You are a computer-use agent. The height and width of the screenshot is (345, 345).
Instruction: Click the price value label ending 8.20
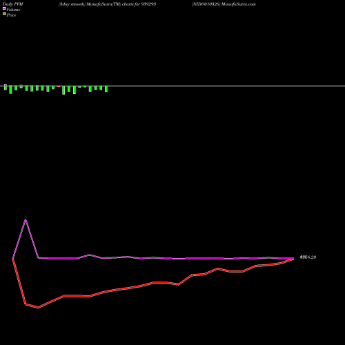click(308, 257)
